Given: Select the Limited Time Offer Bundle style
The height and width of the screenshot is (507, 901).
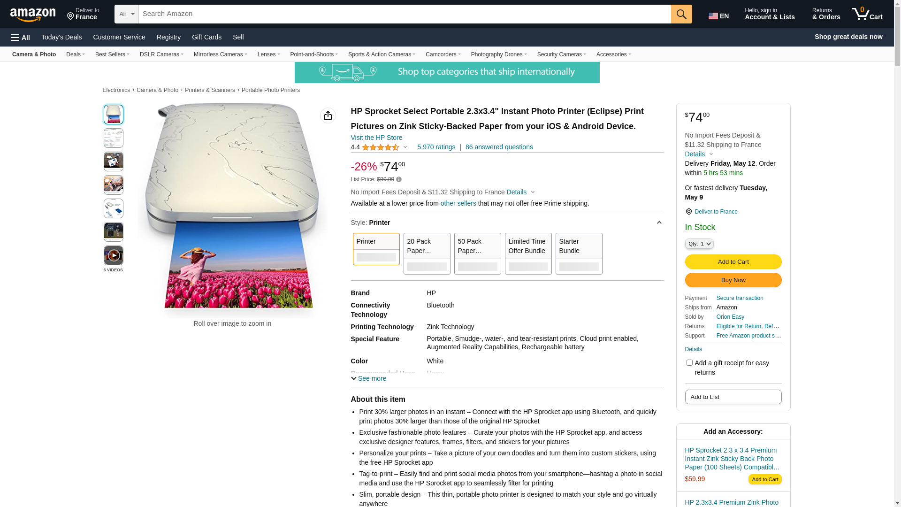Looking at the screenshot, I should [528, 253].
